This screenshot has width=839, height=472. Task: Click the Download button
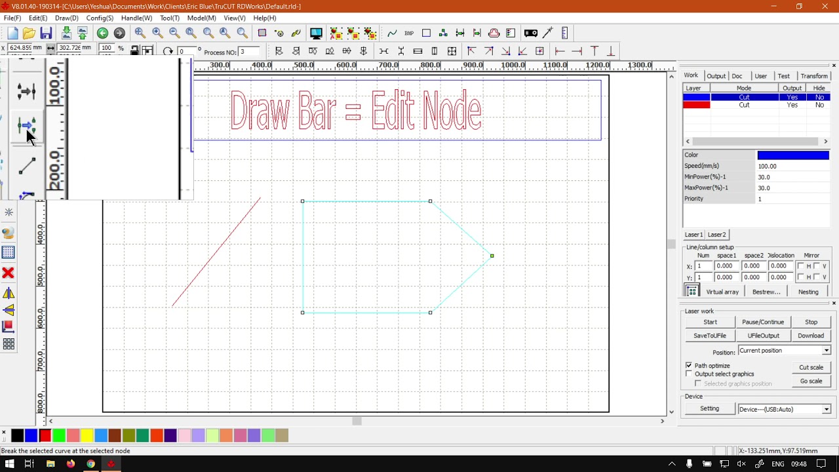click(811, 336)
